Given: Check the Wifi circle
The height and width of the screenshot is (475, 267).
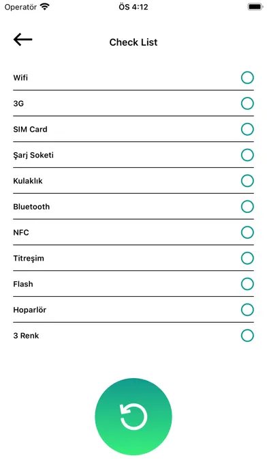Looking at the screenshot, I should click(x=247, y=78).
